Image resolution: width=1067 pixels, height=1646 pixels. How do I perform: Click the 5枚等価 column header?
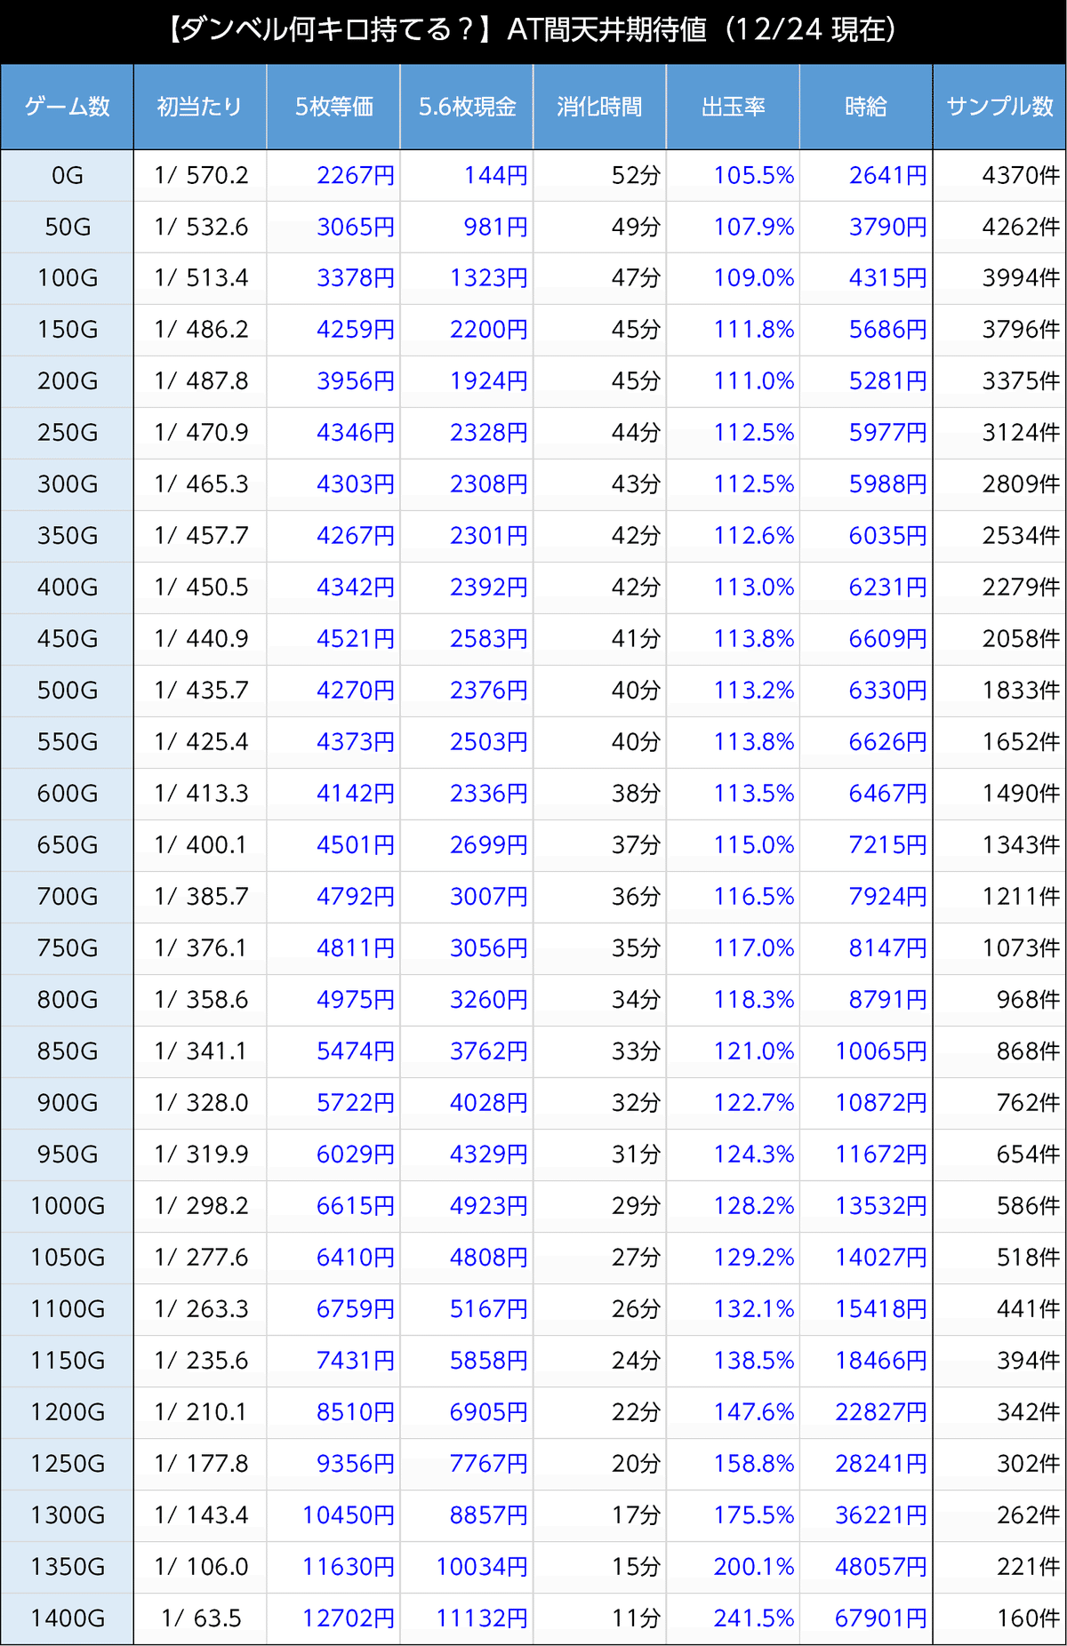click(x=333, y=107)
